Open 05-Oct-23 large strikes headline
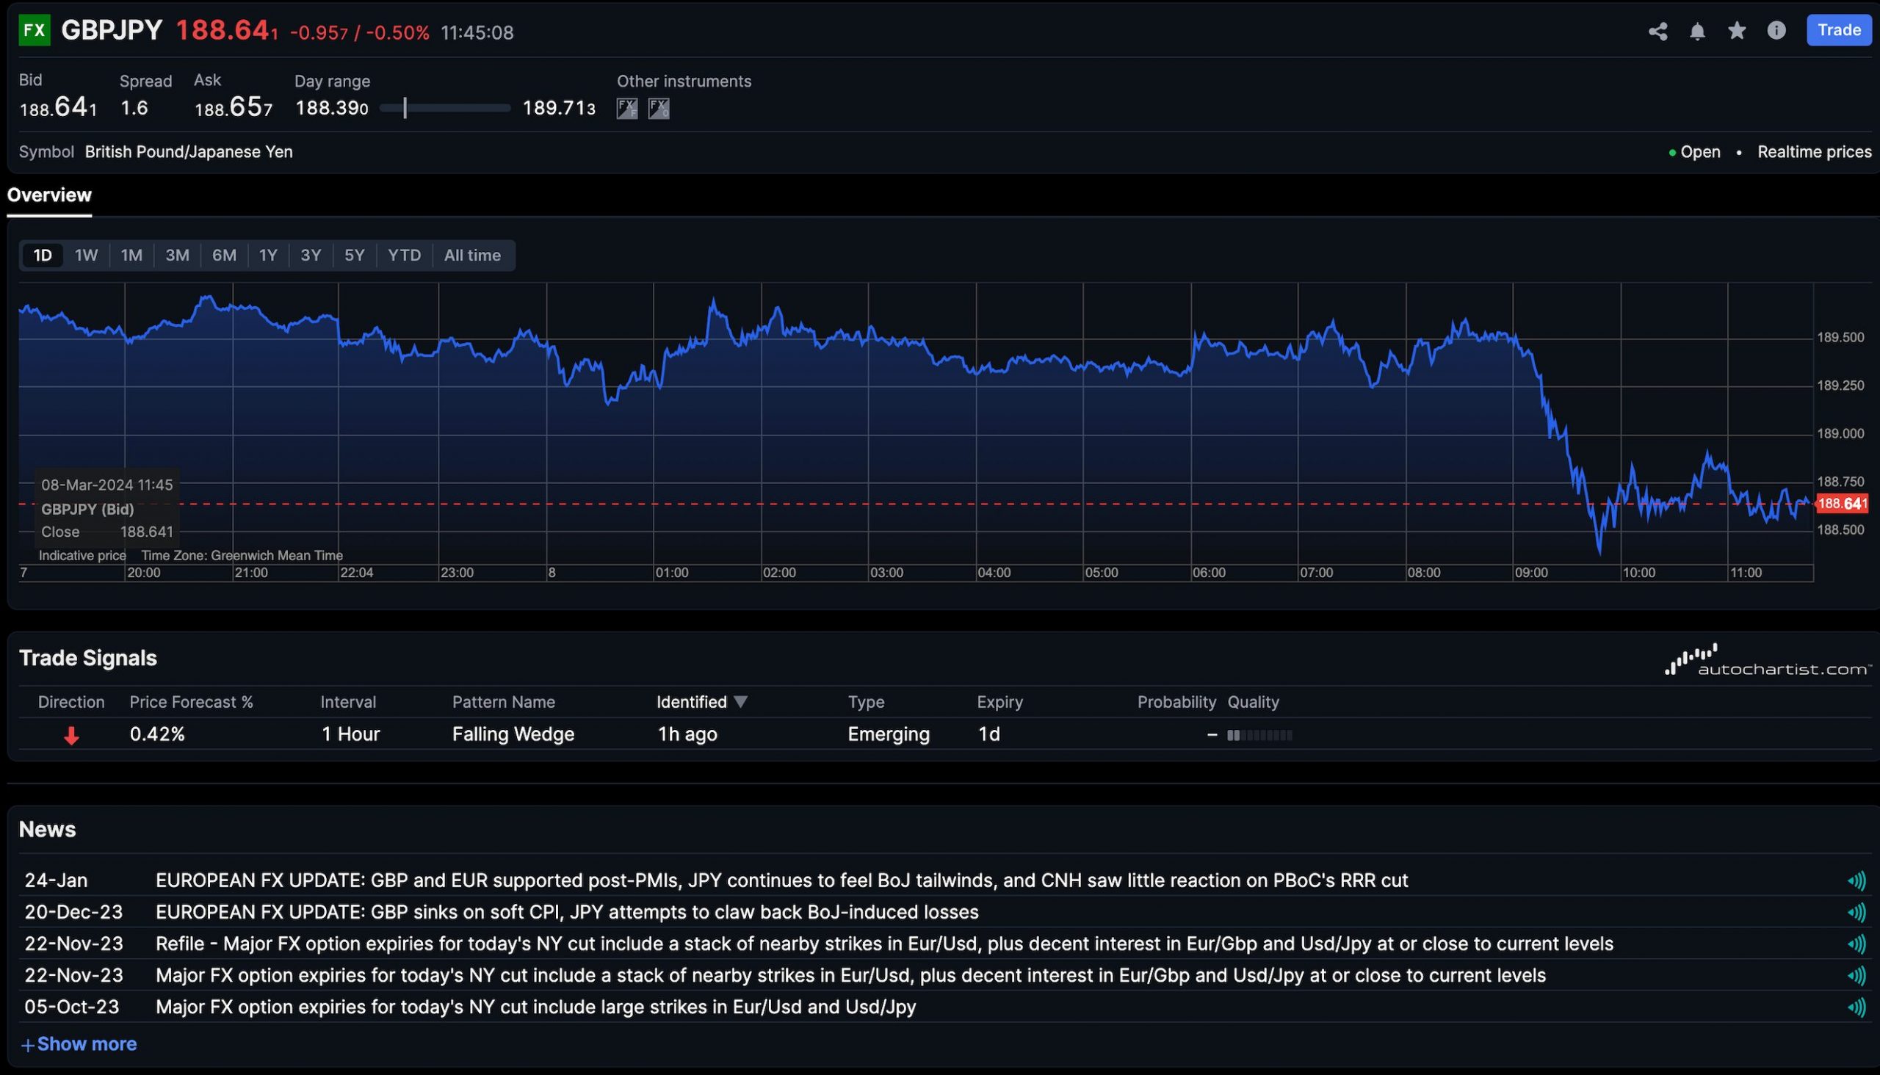The height and width of the screenshot is (1075, 1880). click(536, 1007)
